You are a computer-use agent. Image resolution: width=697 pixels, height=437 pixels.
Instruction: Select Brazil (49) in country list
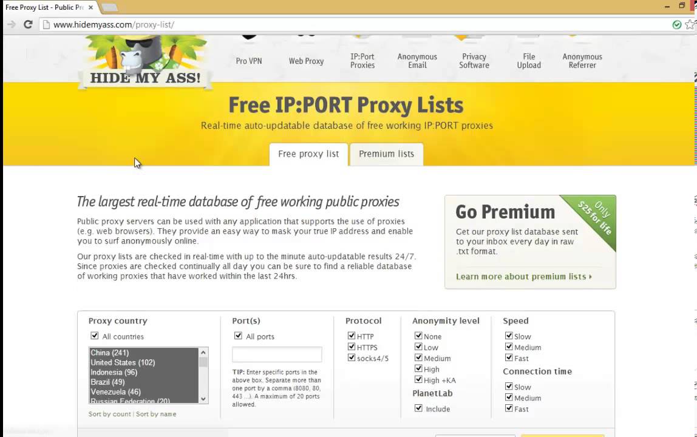143,382
